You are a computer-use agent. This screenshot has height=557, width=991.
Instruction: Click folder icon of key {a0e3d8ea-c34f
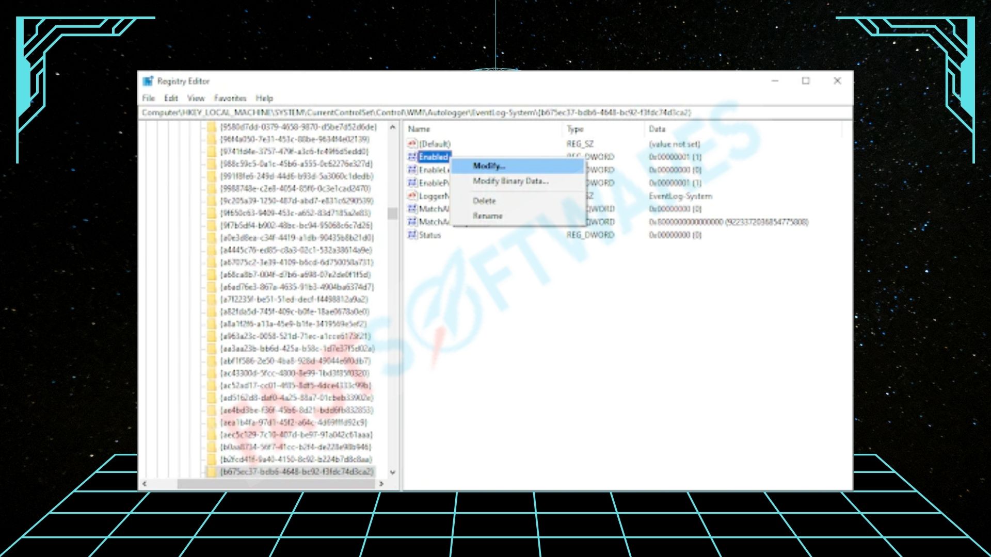coord(212,238)
